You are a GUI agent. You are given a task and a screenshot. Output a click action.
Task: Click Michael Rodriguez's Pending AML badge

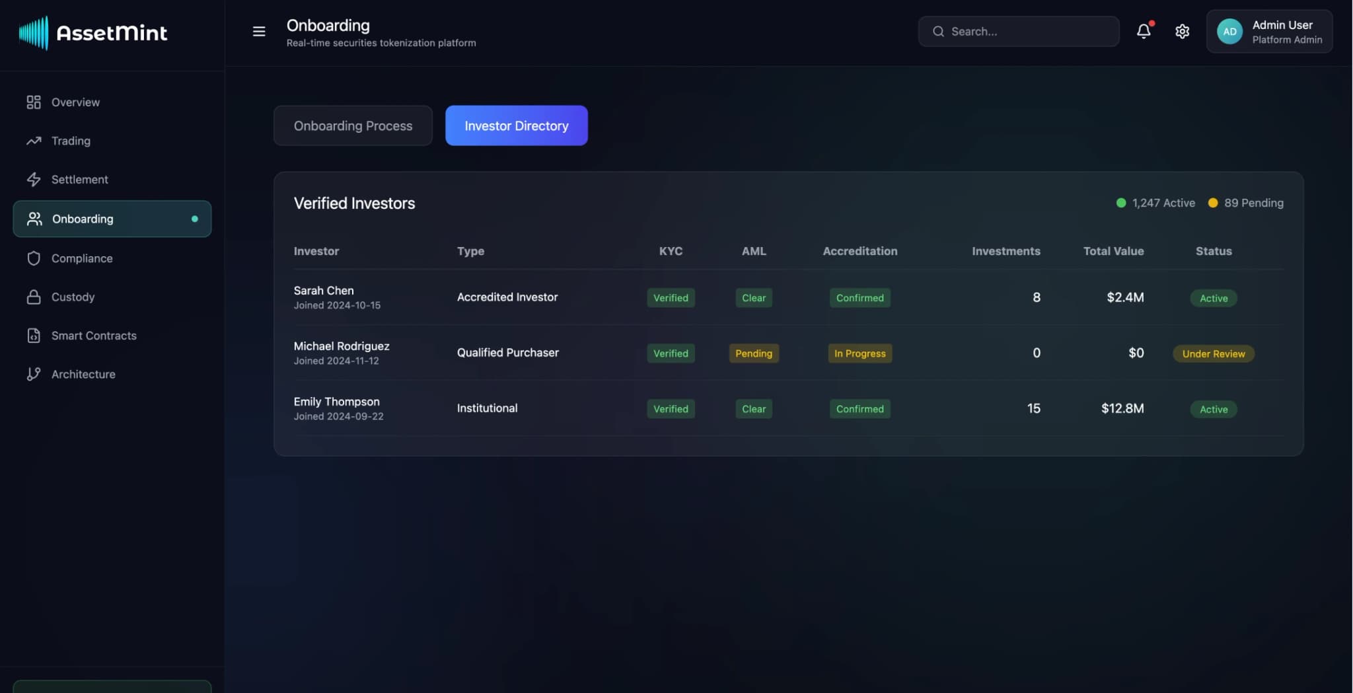(753, 353)
